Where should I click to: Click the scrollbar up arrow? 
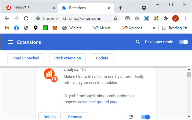point(189,69)
